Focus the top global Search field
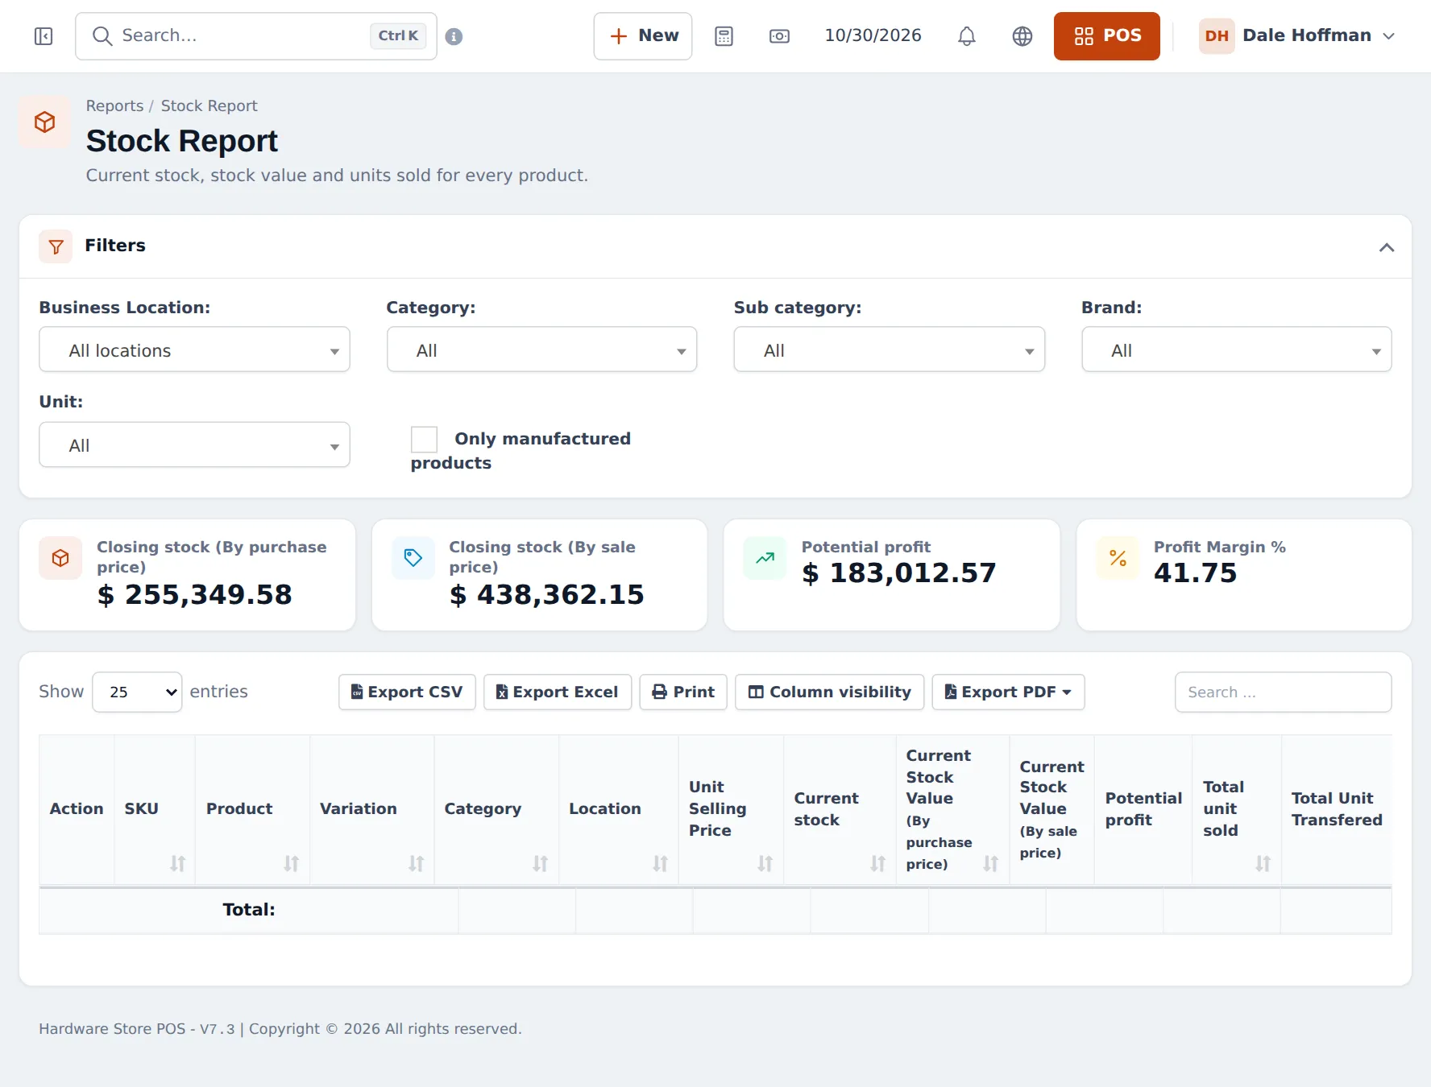Viewport: 1431px width, 1087px height. [256, 36]
